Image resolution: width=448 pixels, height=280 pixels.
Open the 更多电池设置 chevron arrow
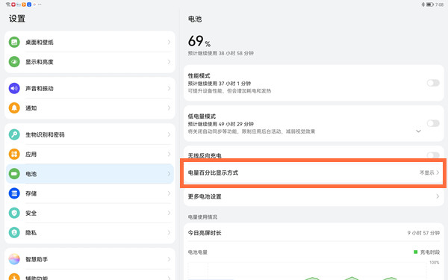(x=438, y=196)
